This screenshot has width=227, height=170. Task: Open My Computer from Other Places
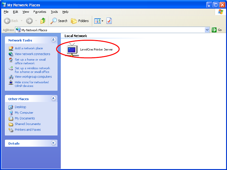click(x=24, y=112)
